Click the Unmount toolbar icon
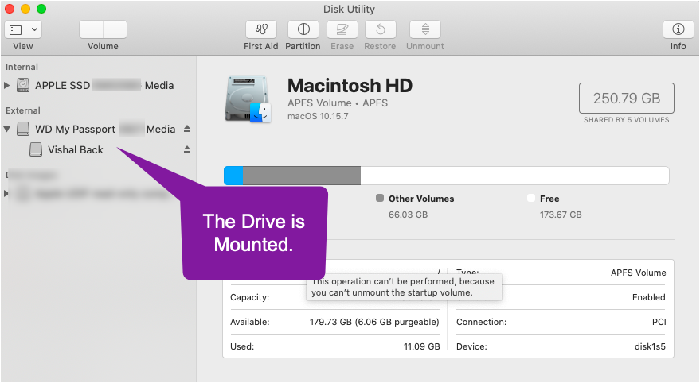Image resolution: width=700 pixels, height=383 pixels. (x=425, y=29)
